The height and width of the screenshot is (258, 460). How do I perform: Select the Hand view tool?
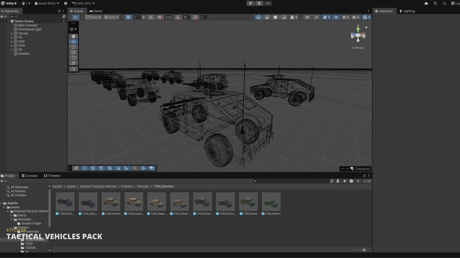73,36
